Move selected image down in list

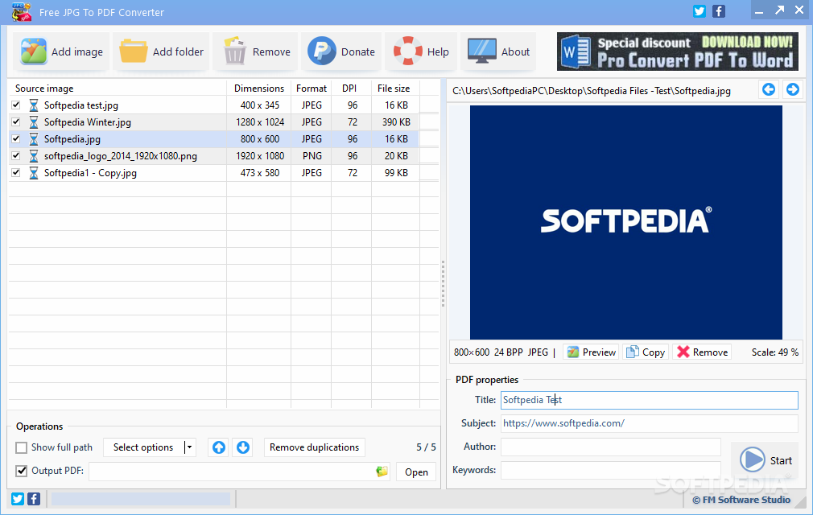[x=242, y=447]
